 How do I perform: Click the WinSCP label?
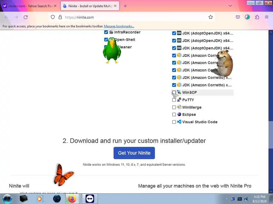point(190,92)
